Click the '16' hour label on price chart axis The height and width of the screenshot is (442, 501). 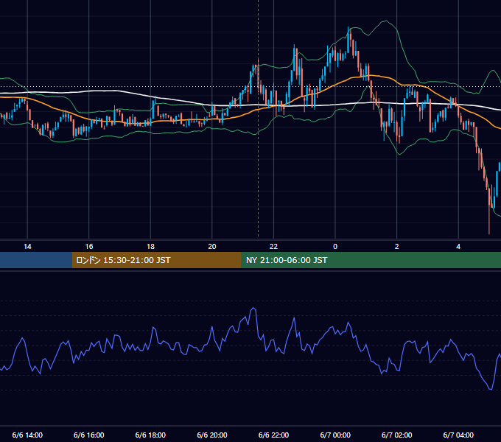click(x=89, y=247)
